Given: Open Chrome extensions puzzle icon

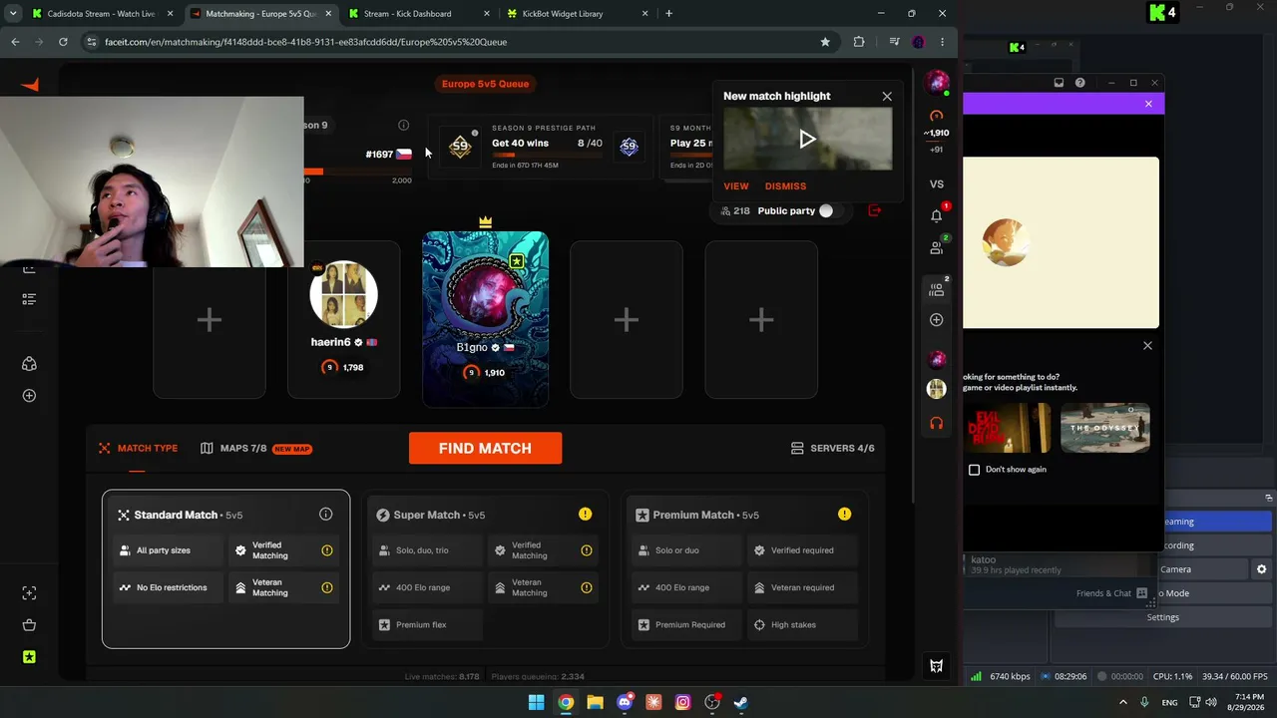Looking at the screenshot, I should [x=859, y=42].
